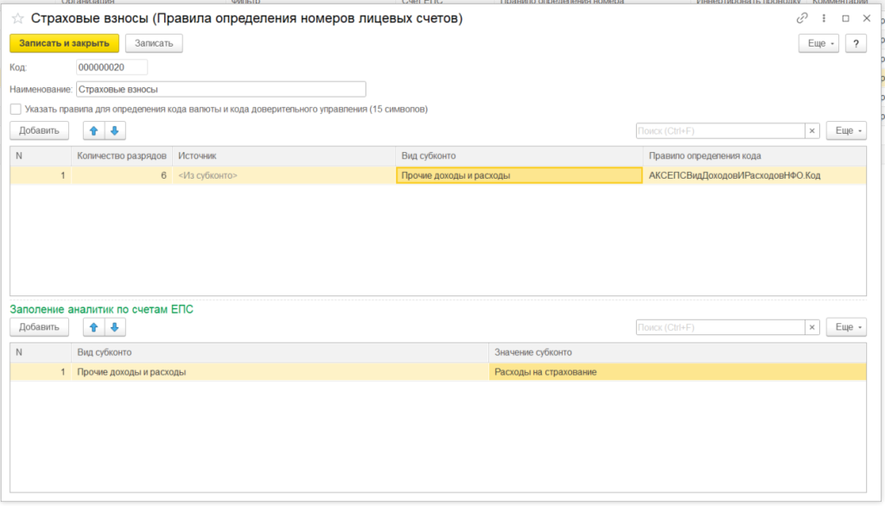This screenshot has width=885, height=506.
Task: Move rule row down in upper table
Action: [114, 130]
